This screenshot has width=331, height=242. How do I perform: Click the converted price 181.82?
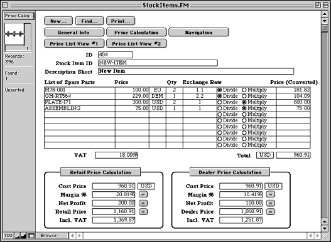(x=293, y=90)
